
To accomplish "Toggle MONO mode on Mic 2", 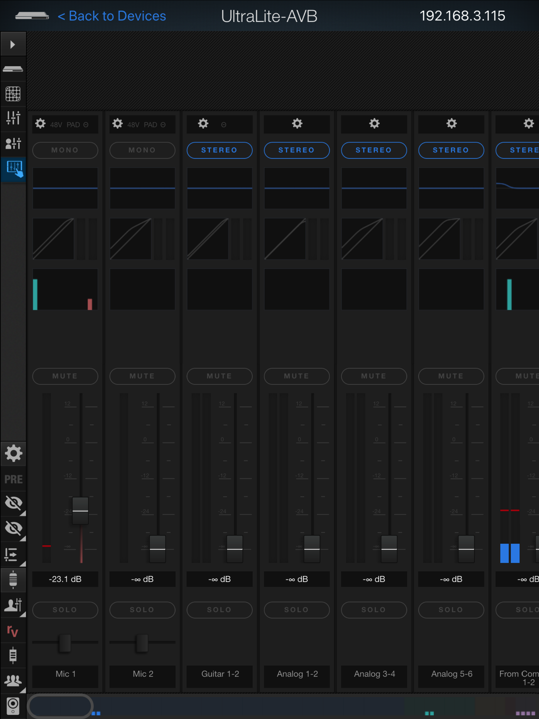I will click(142, 150).
